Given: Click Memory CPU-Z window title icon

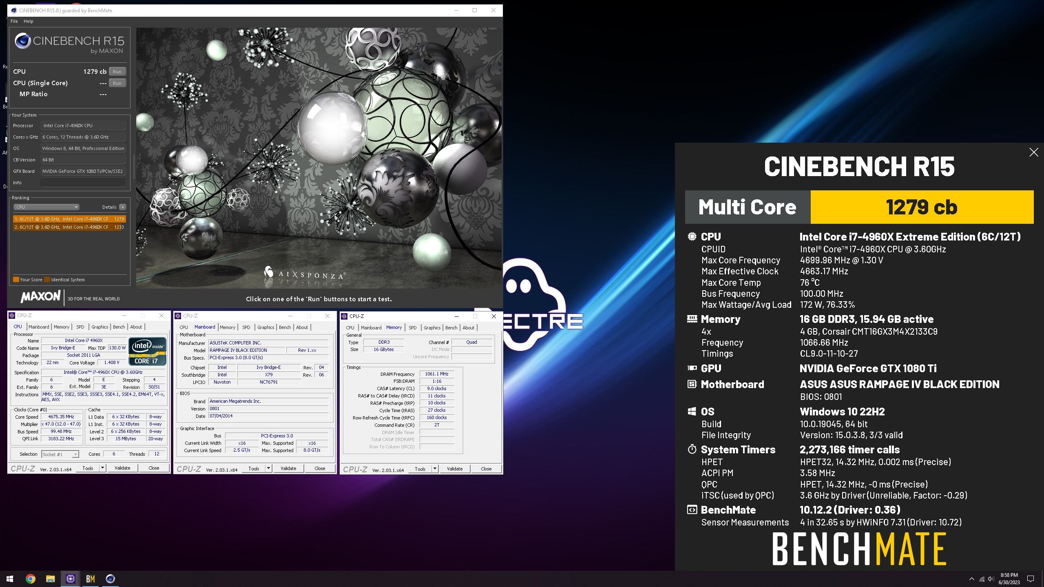Looking at the screenshot, I should tap(344, 316).
